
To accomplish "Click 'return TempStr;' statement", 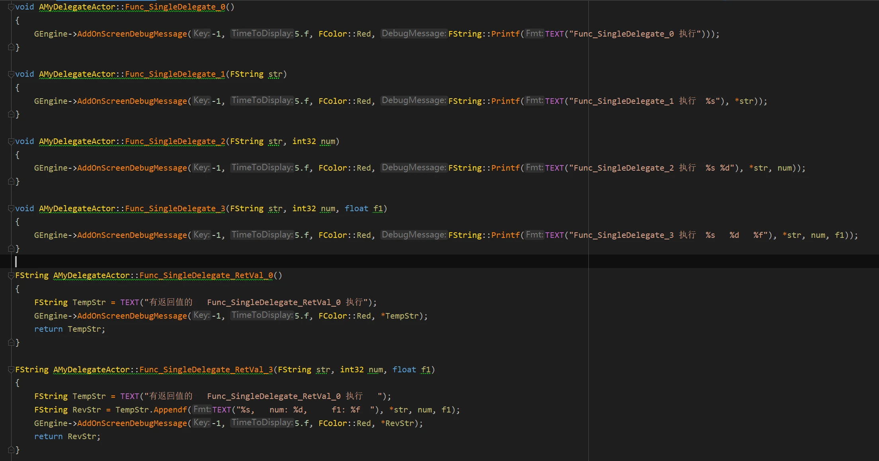I will pyautogui.click(x=70, y=329).
